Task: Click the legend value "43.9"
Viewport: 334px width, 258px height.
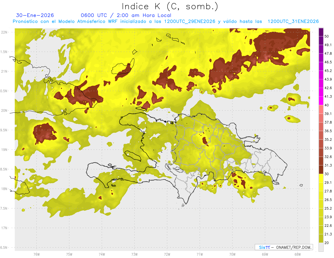Action: click(x=328, y=79)
